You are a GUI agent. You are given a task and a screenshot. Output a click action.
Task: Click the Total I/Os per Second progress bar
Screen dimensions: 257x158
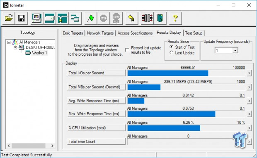point(186,73)
